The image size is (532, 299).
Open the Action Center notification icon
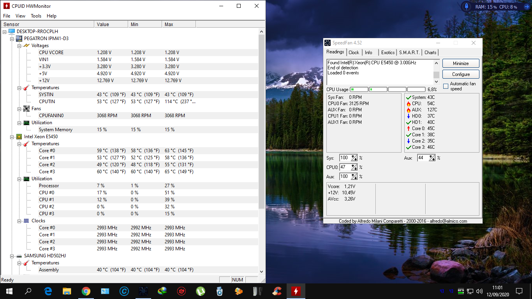tap(519, 291)
